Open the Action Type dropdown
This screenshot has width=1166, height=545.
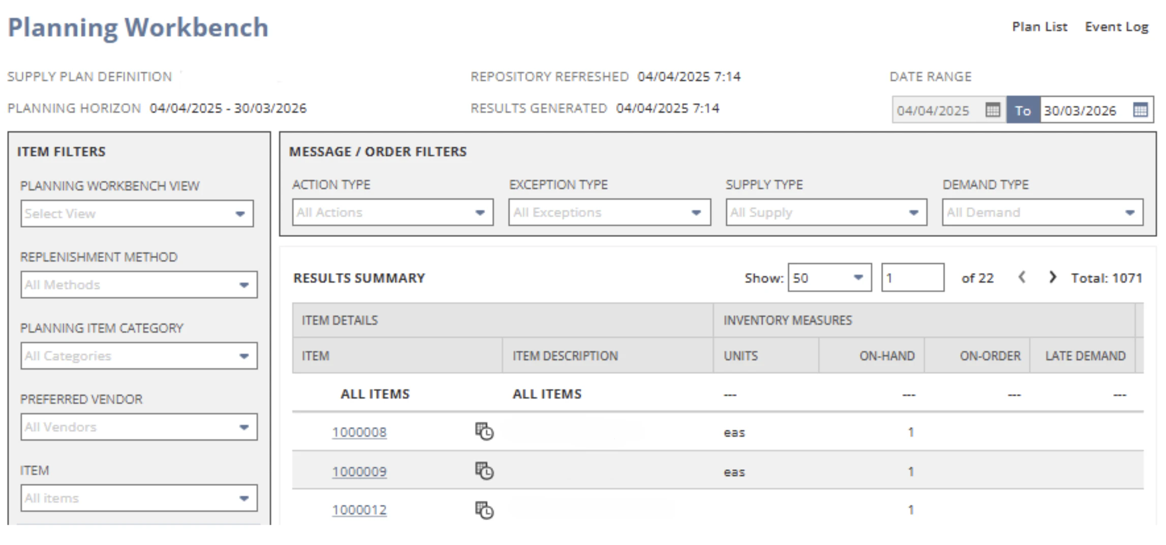(393, 213)
